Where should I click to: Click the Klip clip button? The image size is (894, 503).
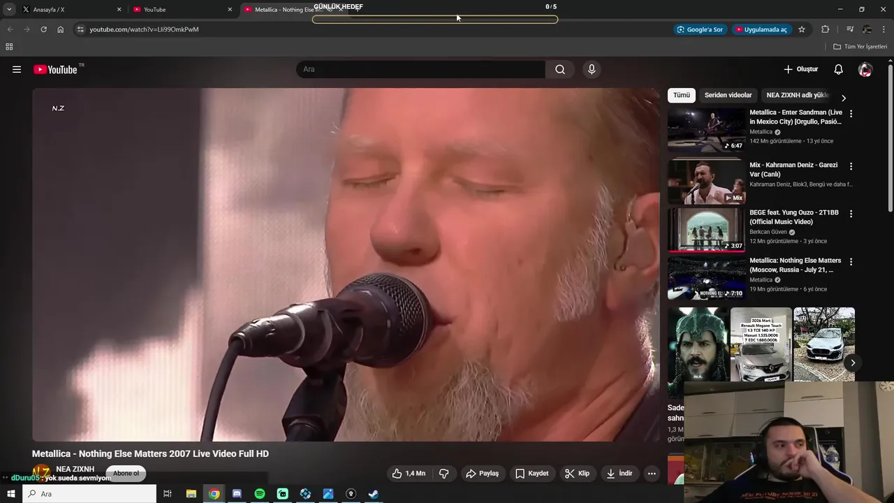click(x=578, y=474)
